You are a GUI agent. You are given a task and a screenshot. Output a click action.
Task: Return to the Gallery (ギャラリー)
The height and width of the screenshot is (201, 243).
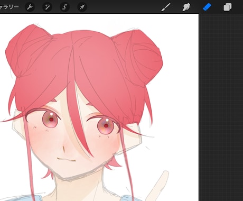click(9, 7)
